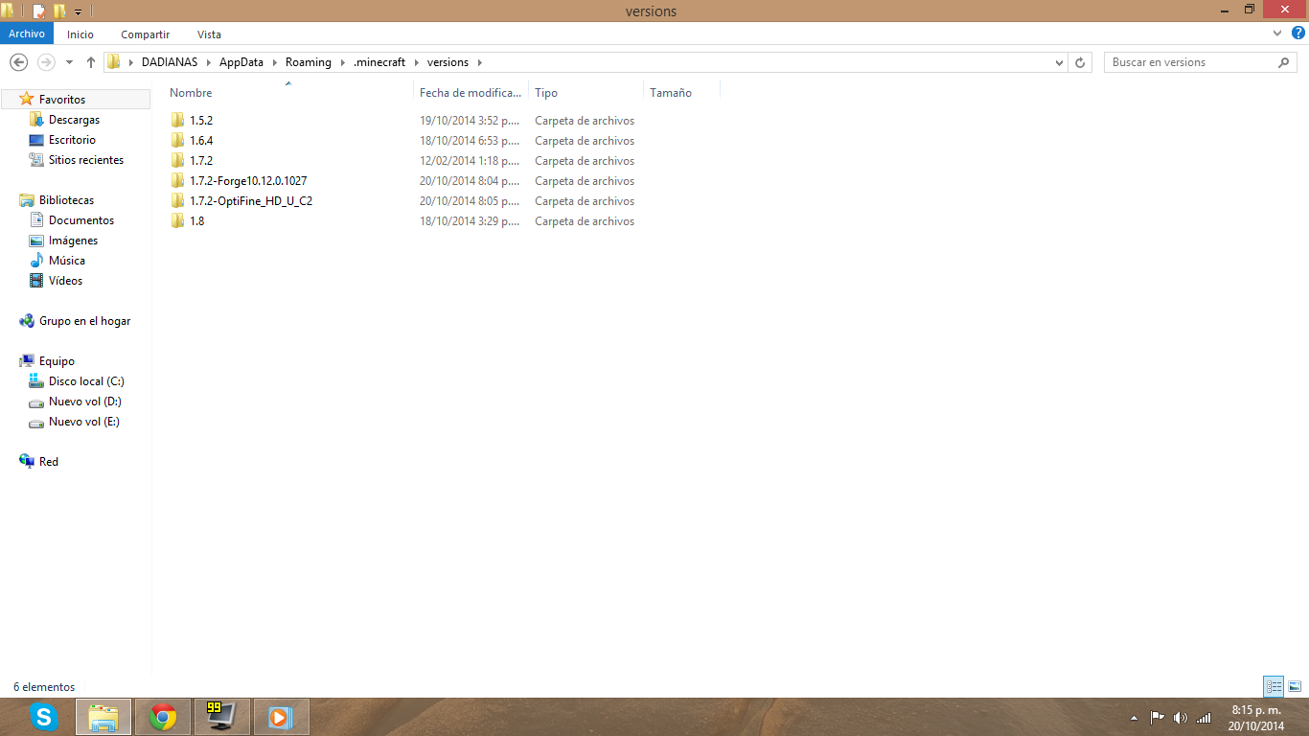The width and height of the screenshot is (1309, 736).
Task: Expand the arrow after versions in path
Action: click(x=479, y=62)
